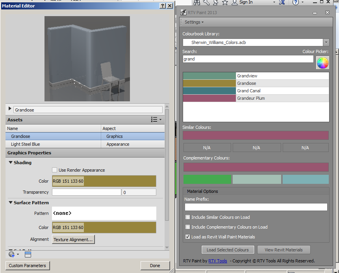This screenshot has width=339, height=273.
Task: Open the asset browser panel icon
Action: tap(28, 255)
